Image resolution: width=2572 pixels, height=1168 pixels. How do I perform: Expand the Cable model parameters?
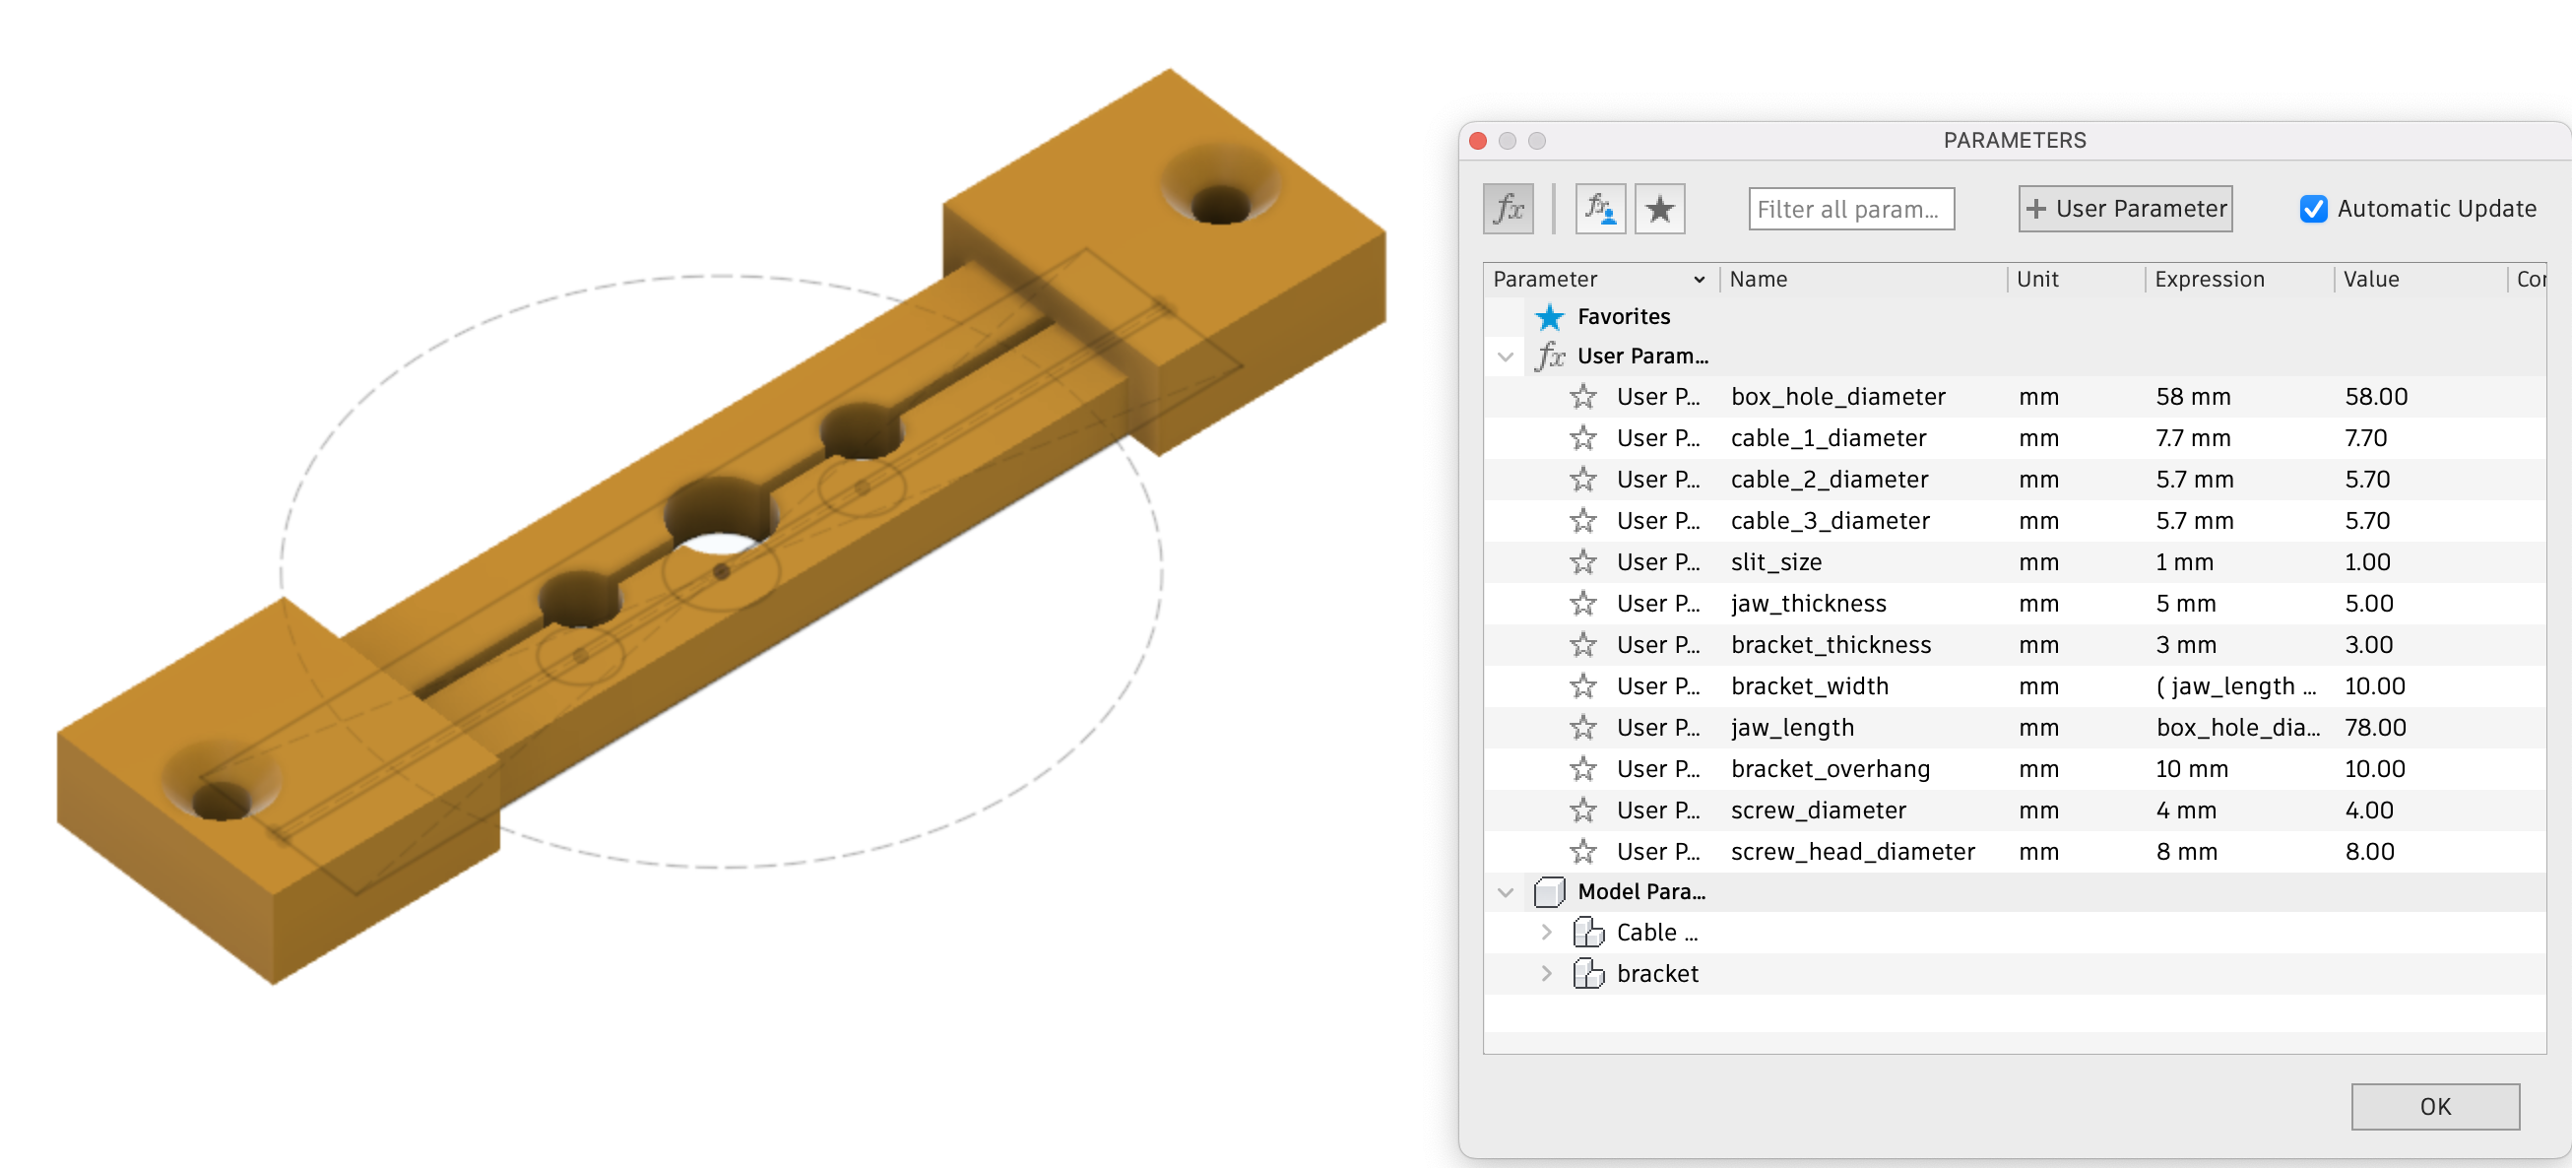tap(1547, 933)
